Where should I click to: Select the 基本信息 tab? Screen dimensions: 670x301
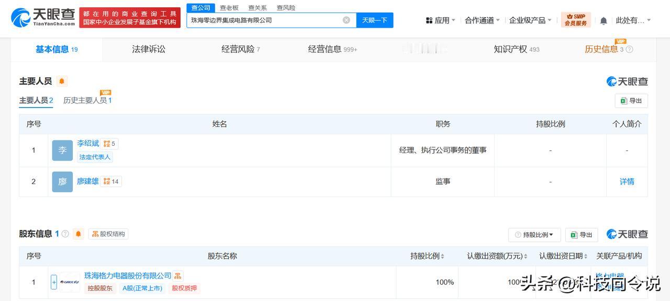57,49
